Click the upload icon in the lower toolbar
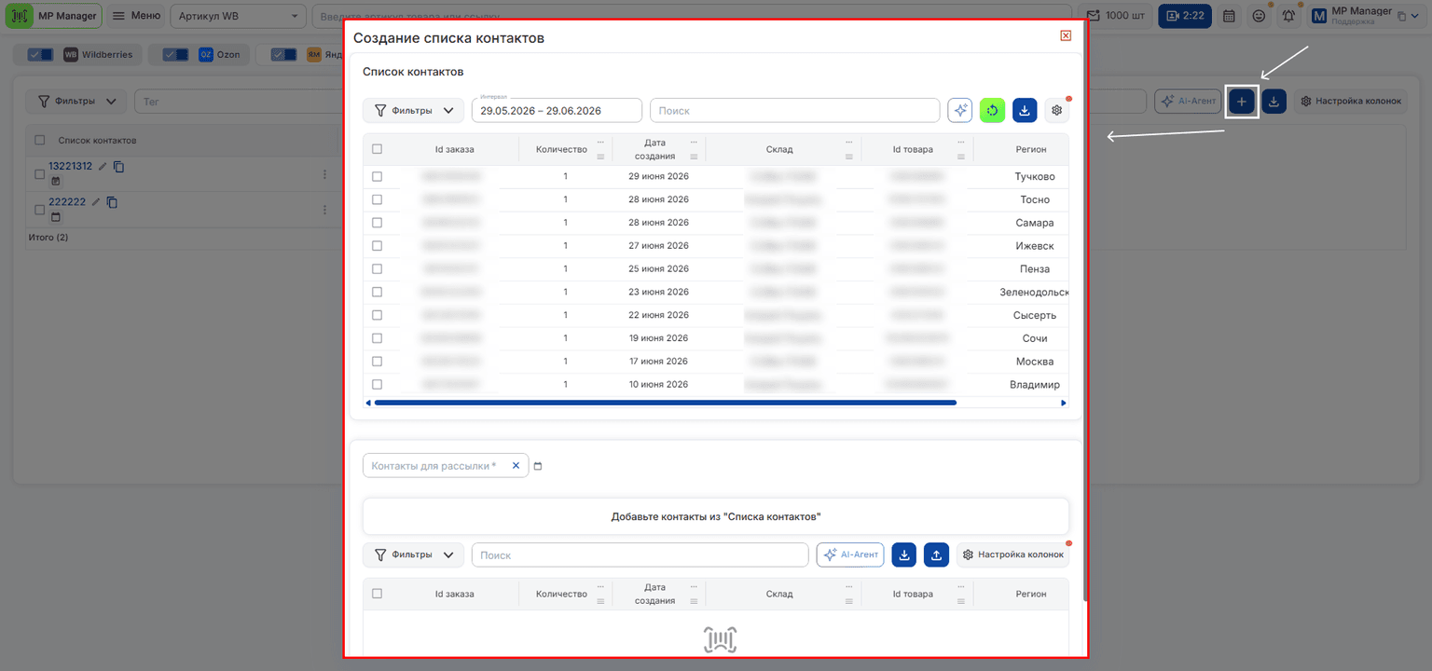Screen dimensions: 1432x671 click(x=936, y=555)
